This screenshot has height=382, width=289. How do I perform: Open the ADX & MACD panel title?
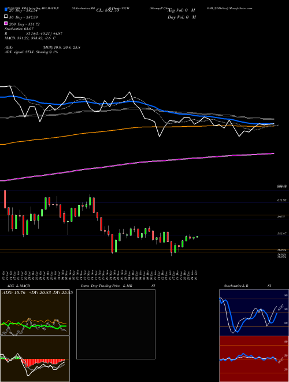tap(18, 286)
